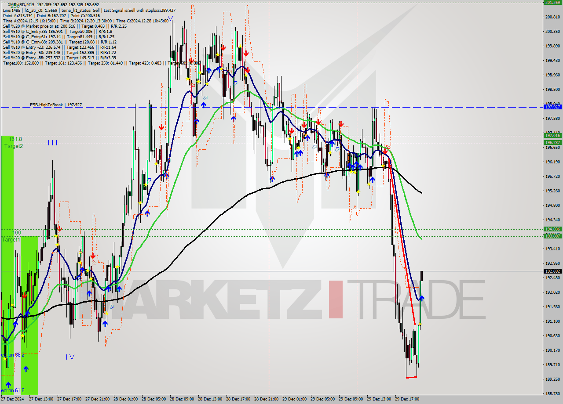Click the '29 Dec 05:00' time label

(322, 399)
